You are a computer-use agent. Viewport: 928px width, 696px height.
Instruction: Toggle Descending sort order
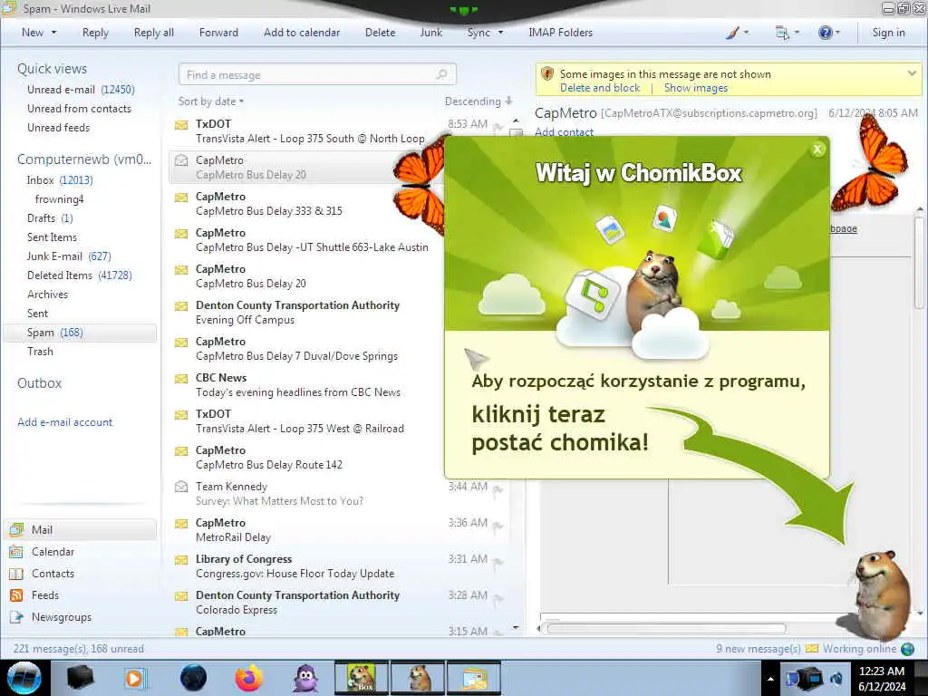(478, 101)
